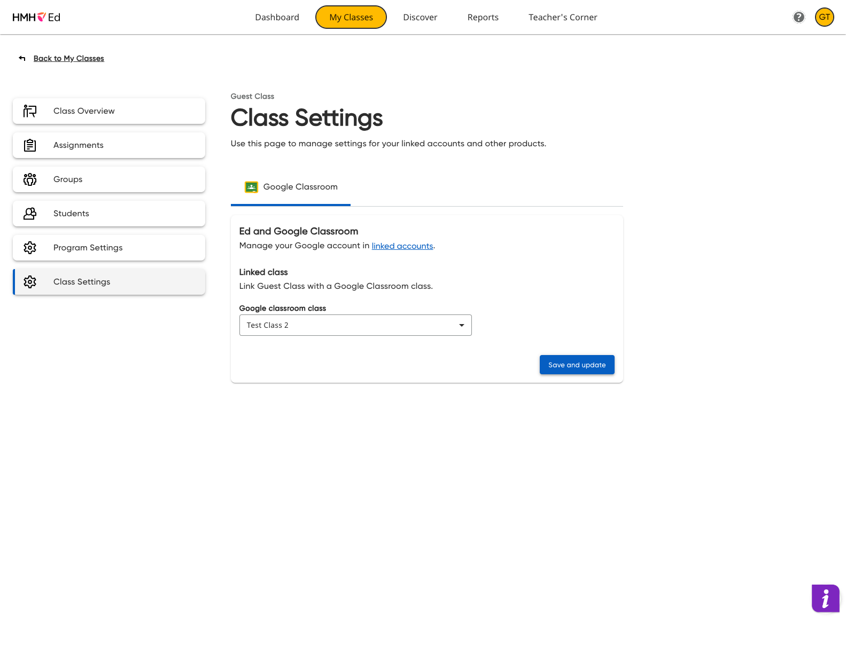The width and height of the screenshot is (846, 646).
Task: Select My Classes in top navigation
Action: point(351,17)
